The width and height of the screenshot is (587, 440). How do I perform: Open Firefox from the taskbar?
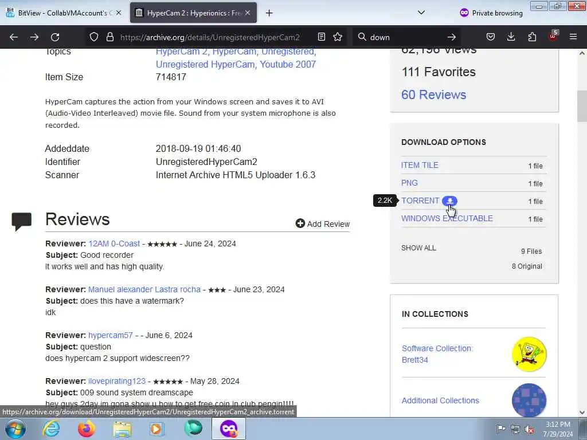coord(86,429)
